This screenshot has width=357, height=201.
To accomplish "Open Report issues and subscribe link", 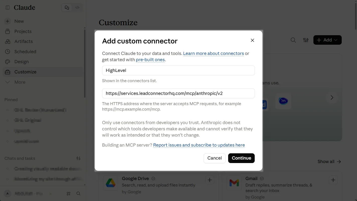I will (x=199, y=145).
